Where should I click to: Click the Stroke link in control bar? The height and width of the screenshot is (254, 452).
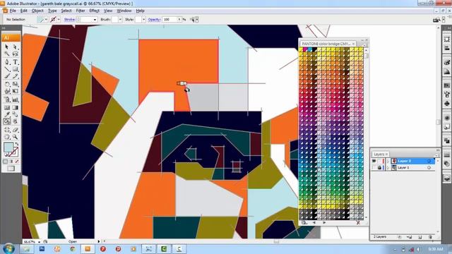69,20
